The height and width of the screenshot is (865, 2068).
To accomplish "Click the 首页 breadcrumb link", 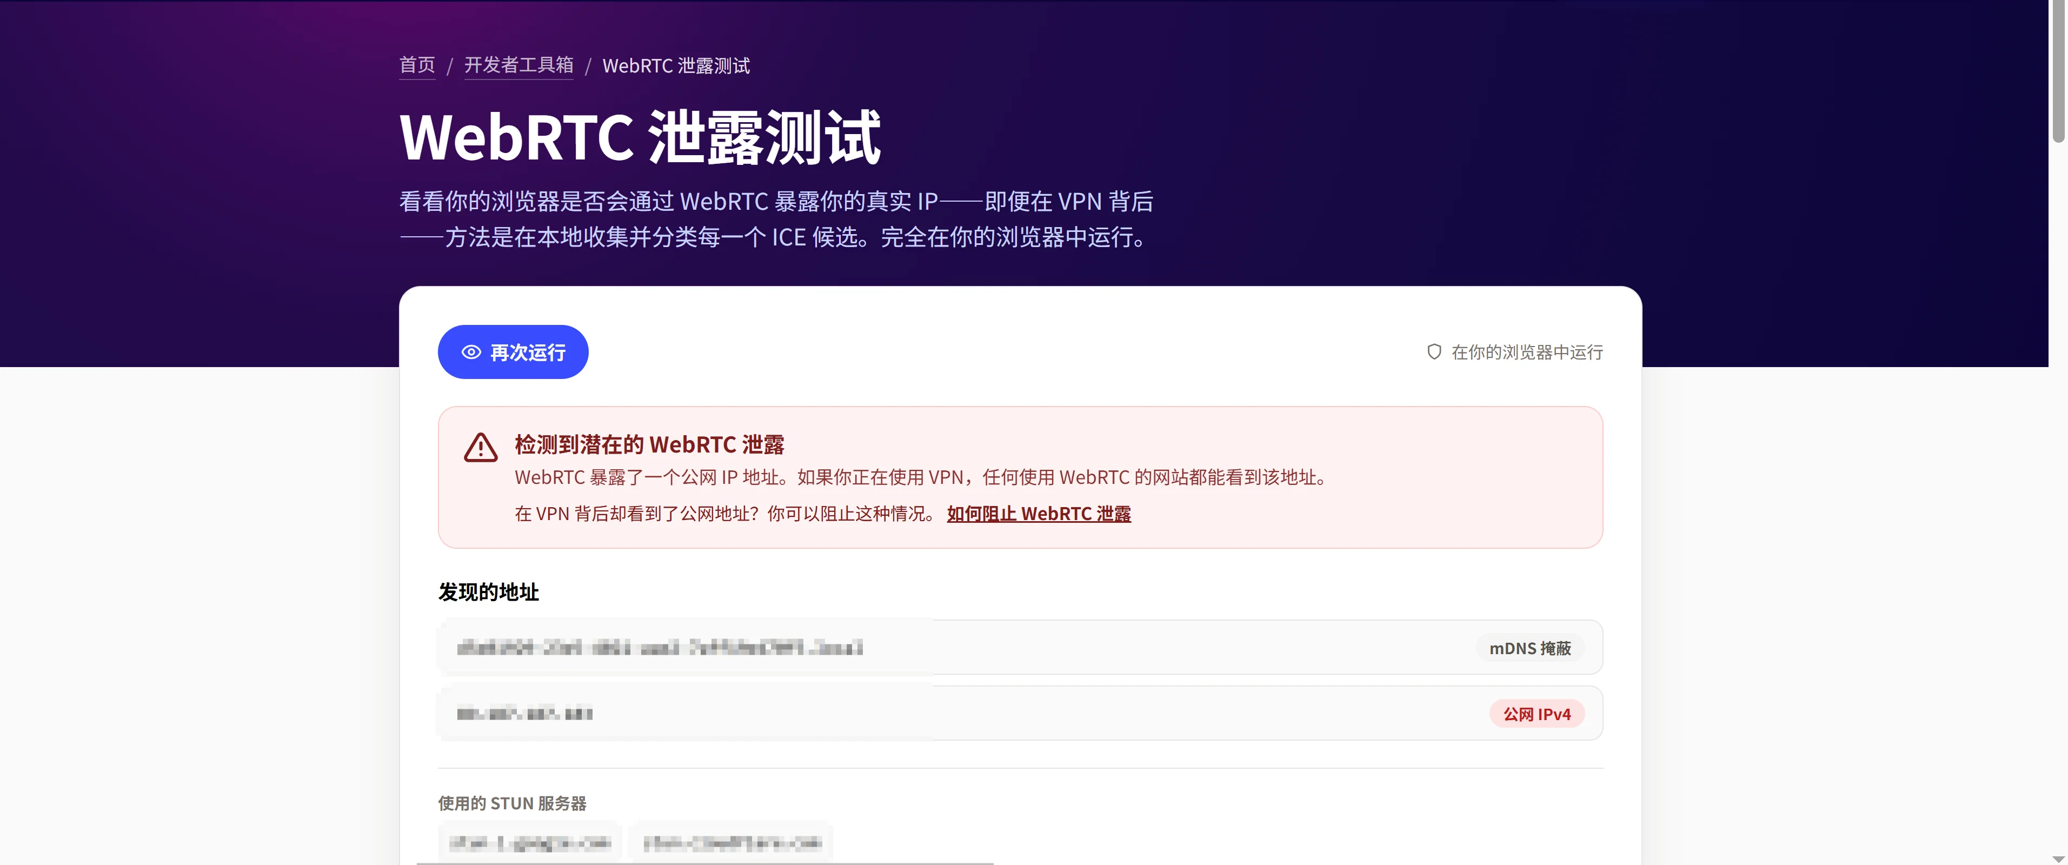I will pos(417,65).
